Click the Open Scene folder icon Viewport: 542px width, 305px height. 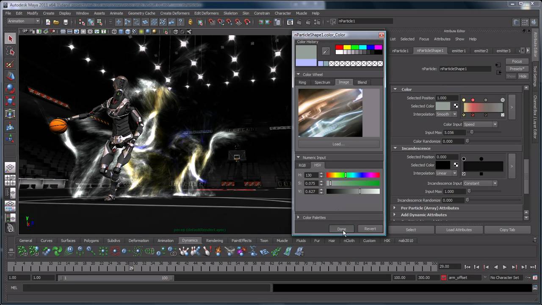pyautogui.click(x=56, y=22)
